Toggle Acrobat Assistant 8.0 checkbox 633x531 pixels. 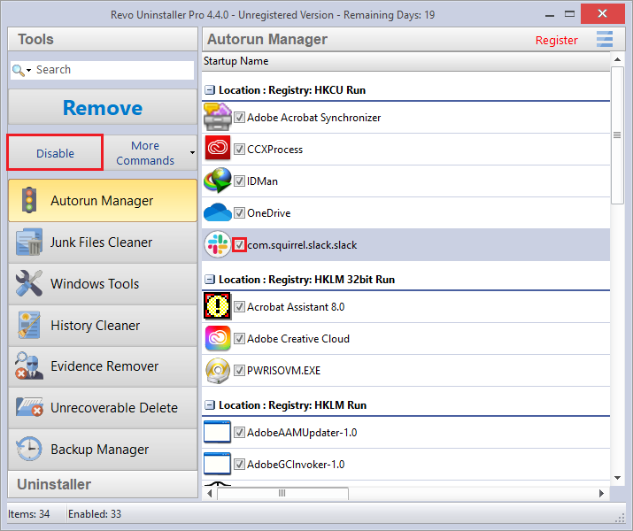click(x=239, y=307)
